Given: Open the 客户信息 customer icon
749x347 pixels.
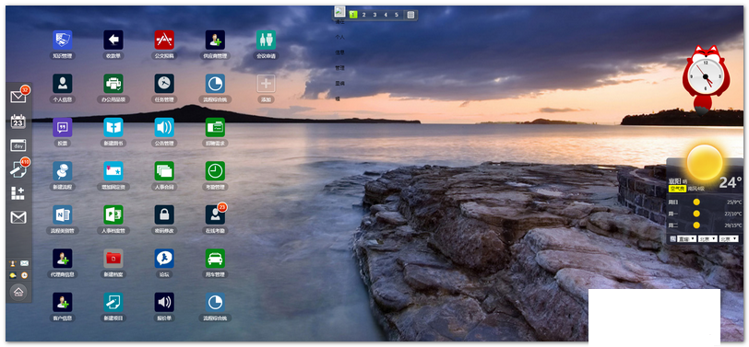Looking at the screenshot, I should click(63, 302).
